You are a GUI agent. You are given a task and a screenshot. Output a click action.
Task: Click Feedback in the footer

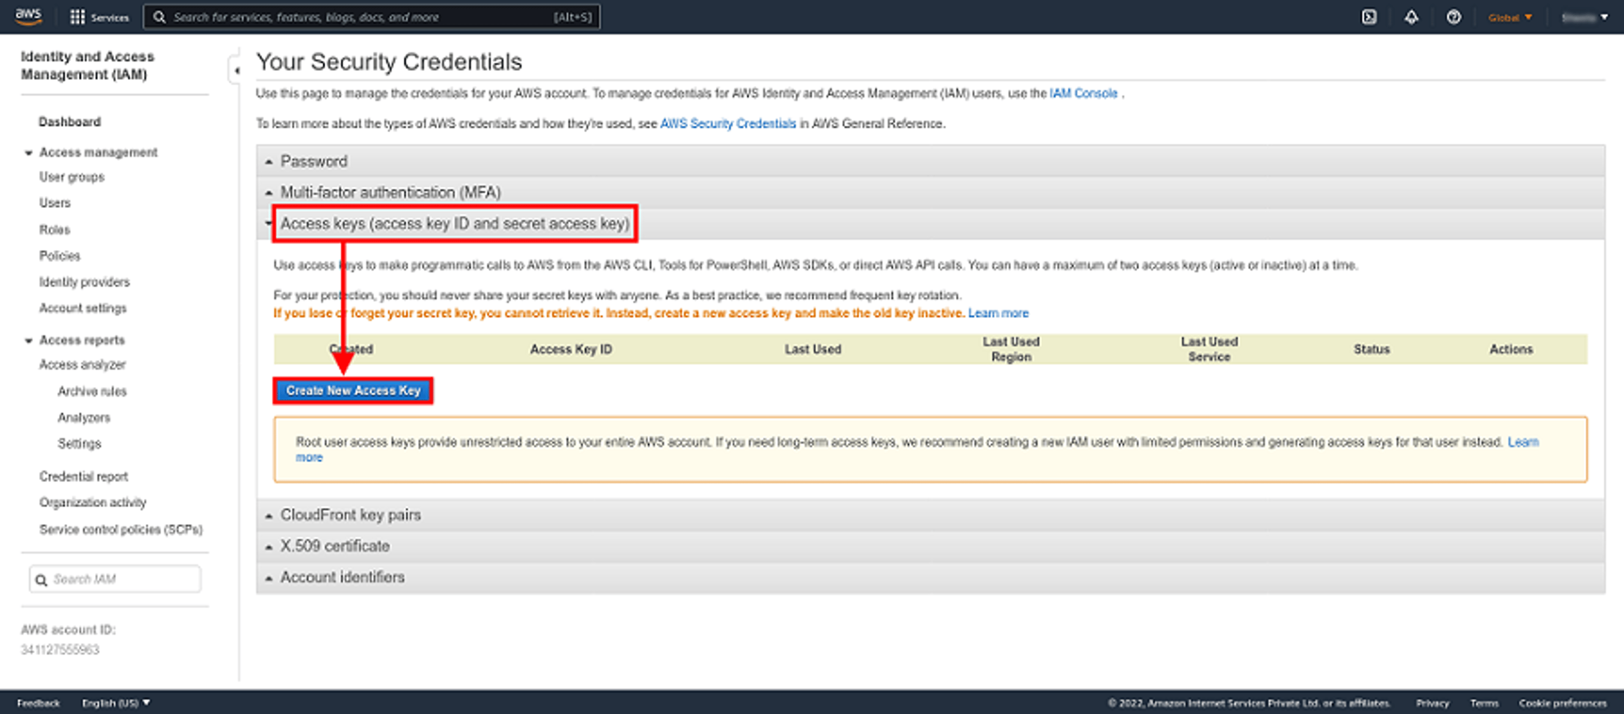click(x=38, y=703)
